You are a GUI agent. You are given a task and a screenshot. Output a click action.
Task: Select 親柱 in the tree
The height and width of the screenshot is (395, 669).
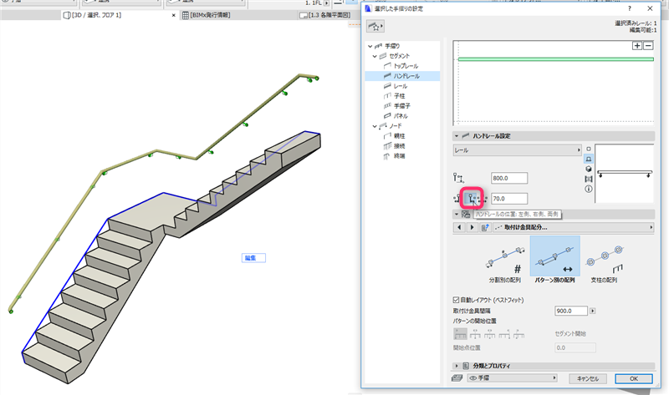(x=400, y=136)
